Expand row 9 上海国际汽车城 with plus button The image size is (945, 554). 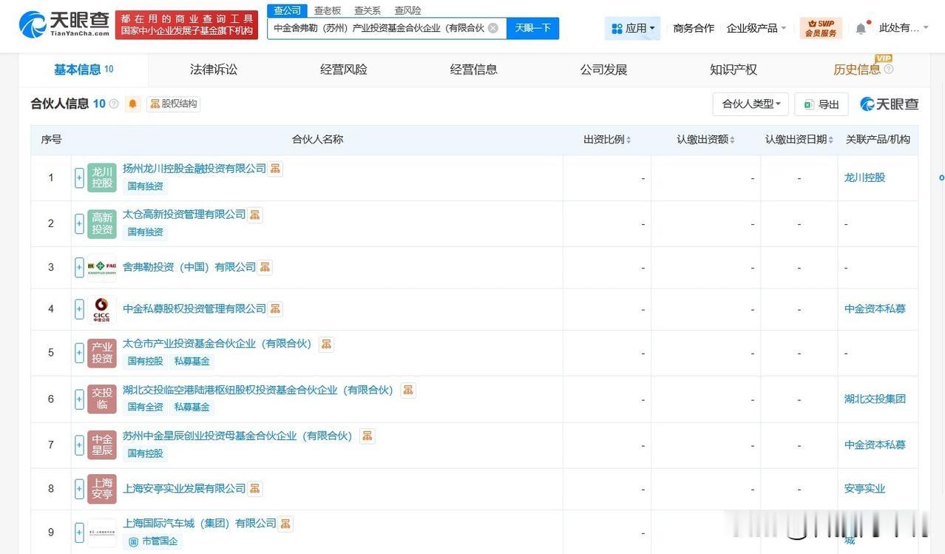pos(79,533)
